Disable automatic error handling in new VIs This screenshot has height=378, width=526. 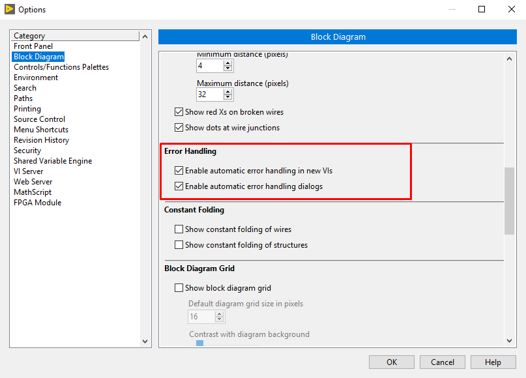[179, 171]
